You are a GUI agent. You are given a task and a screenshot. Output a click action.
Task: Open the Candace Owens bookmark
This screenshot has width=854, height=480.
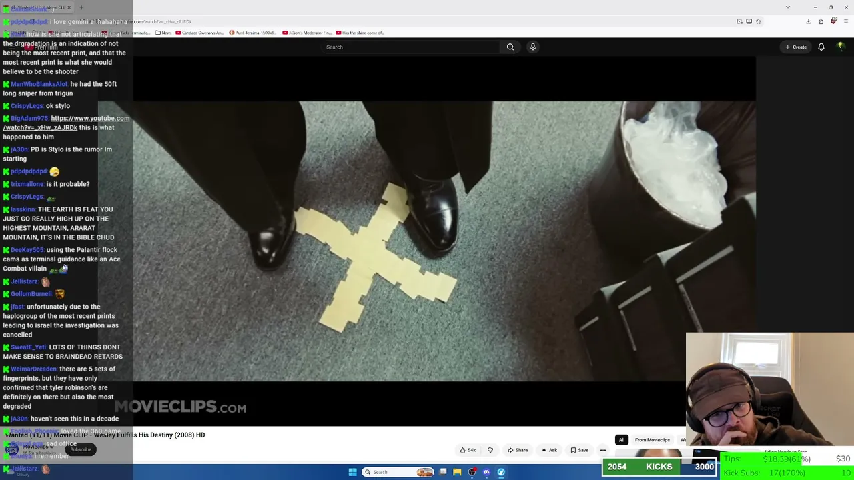tap(199, 33)
